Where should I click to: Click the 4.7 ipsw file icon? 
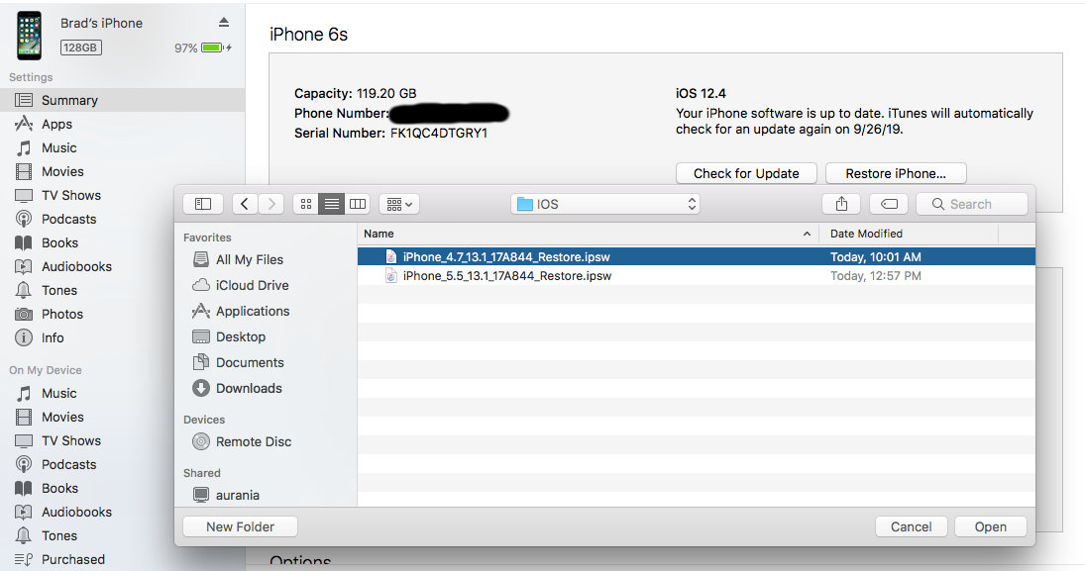(391, 257)
